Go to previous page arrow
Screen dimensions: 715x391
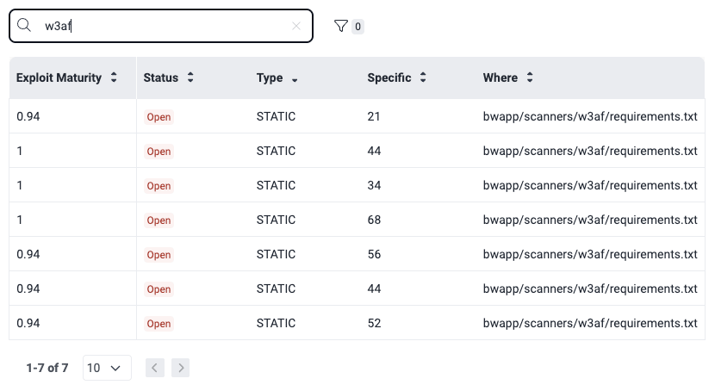(x=155, y=368)
